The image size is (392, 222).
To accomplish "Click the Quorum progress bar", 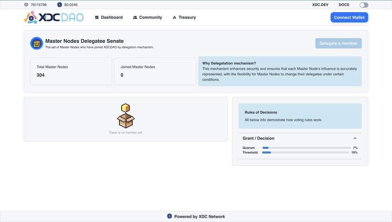I will (x=306, y=148).
